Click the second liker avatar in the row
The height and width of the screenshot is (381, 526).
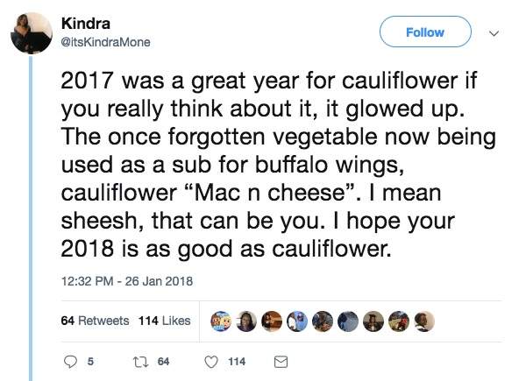(x=247, y=321)
